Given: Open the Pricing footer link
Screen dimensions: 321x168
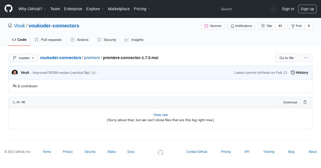Looking at the screenshot, I should [x=226, y=152].
